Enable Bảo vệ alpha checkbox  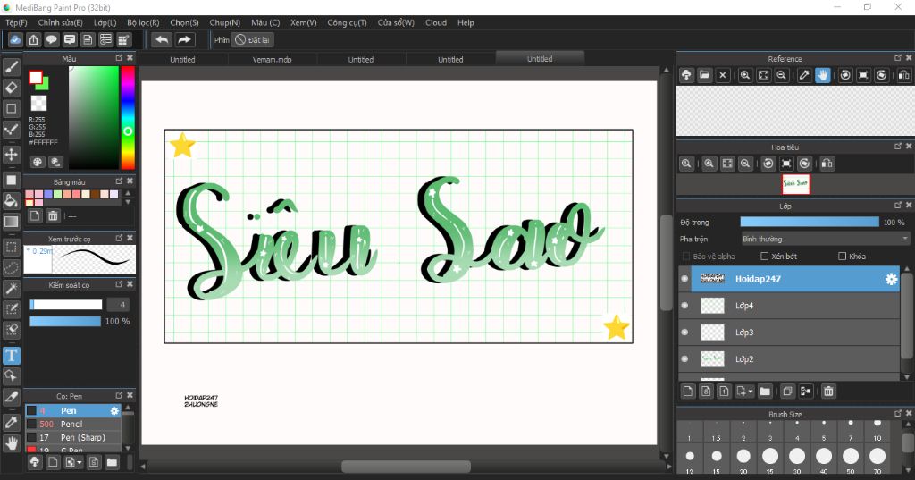[x=686, y=257]
